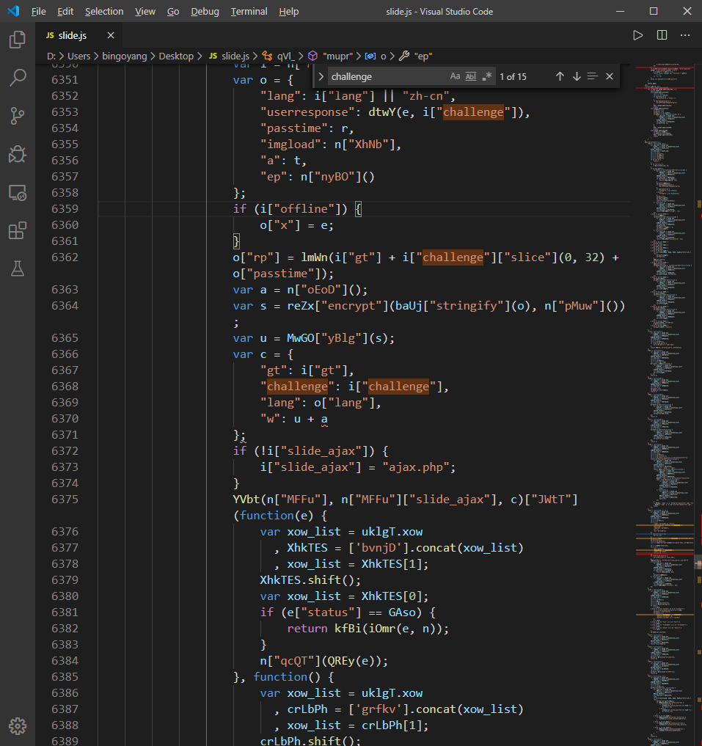Image resolution: width=702 pixels, height=746 pixels.
Task: Open Remote Explorer view
Action: 18,193
